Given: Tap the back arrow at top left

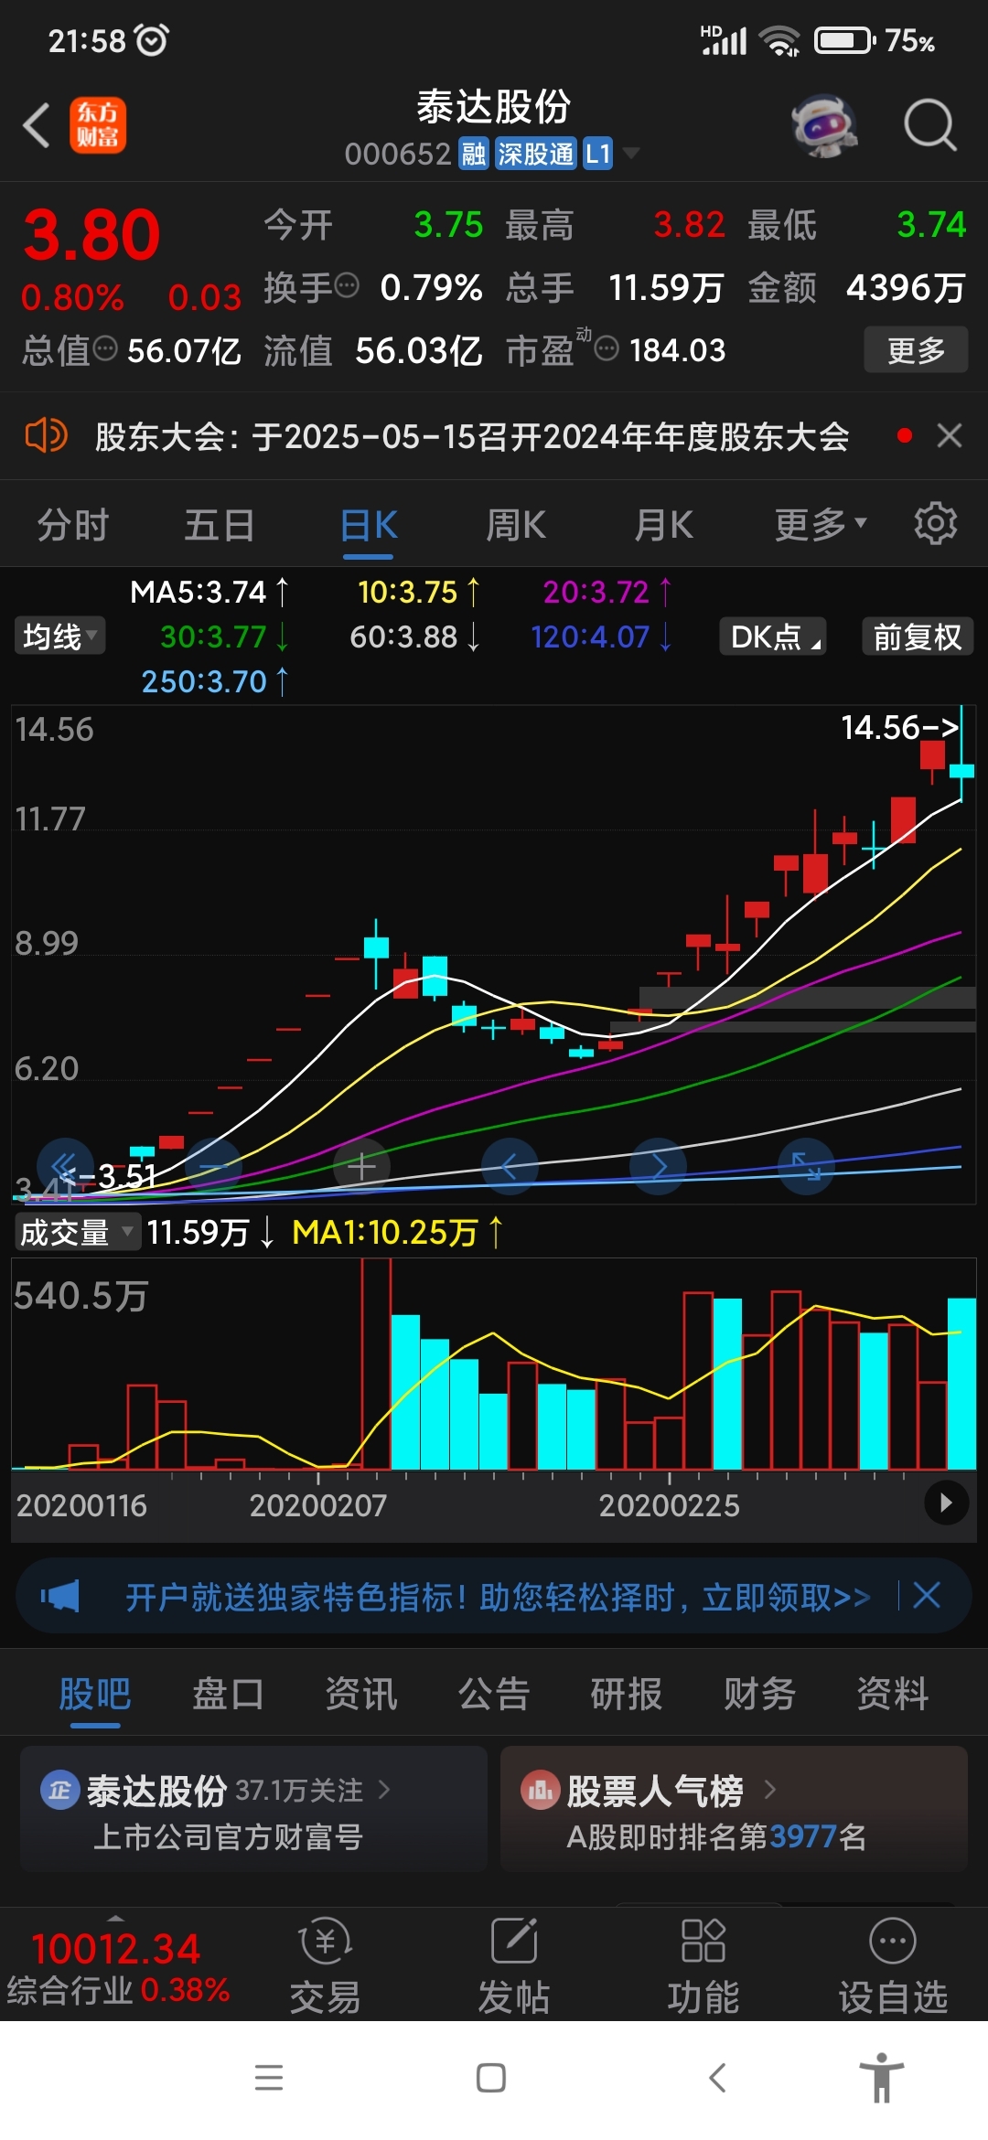Looking at the screenshot, I should point(37,124).
